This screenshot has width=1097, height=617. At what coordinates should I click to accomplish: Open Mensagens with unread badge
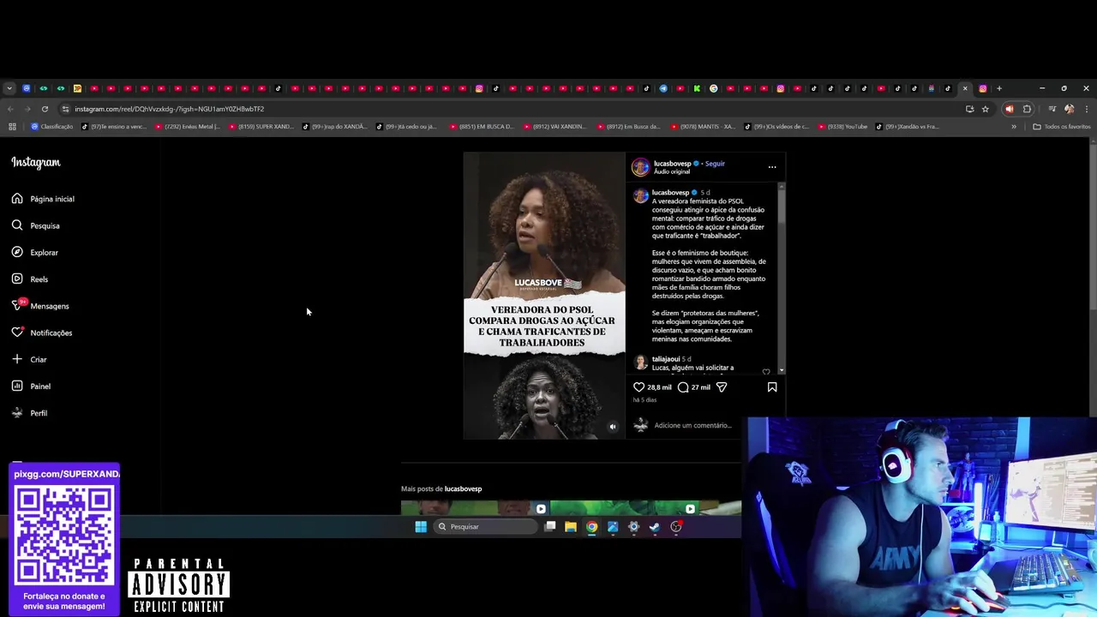[x=40, y=306]
